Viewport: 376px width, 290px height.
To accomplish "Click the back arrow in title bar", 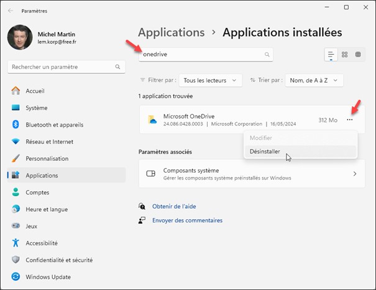I will tap(11, 11).
